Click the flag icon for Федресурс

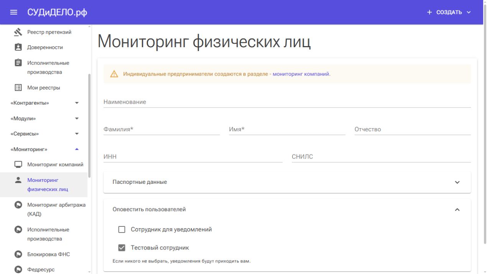(18, 269)
